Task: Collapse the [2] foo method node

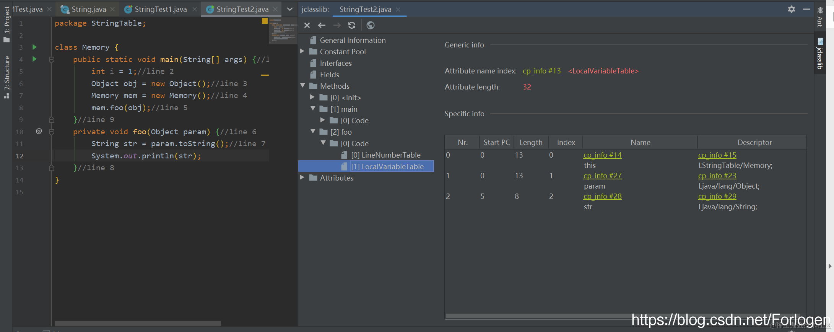Action: pos(313,132)
